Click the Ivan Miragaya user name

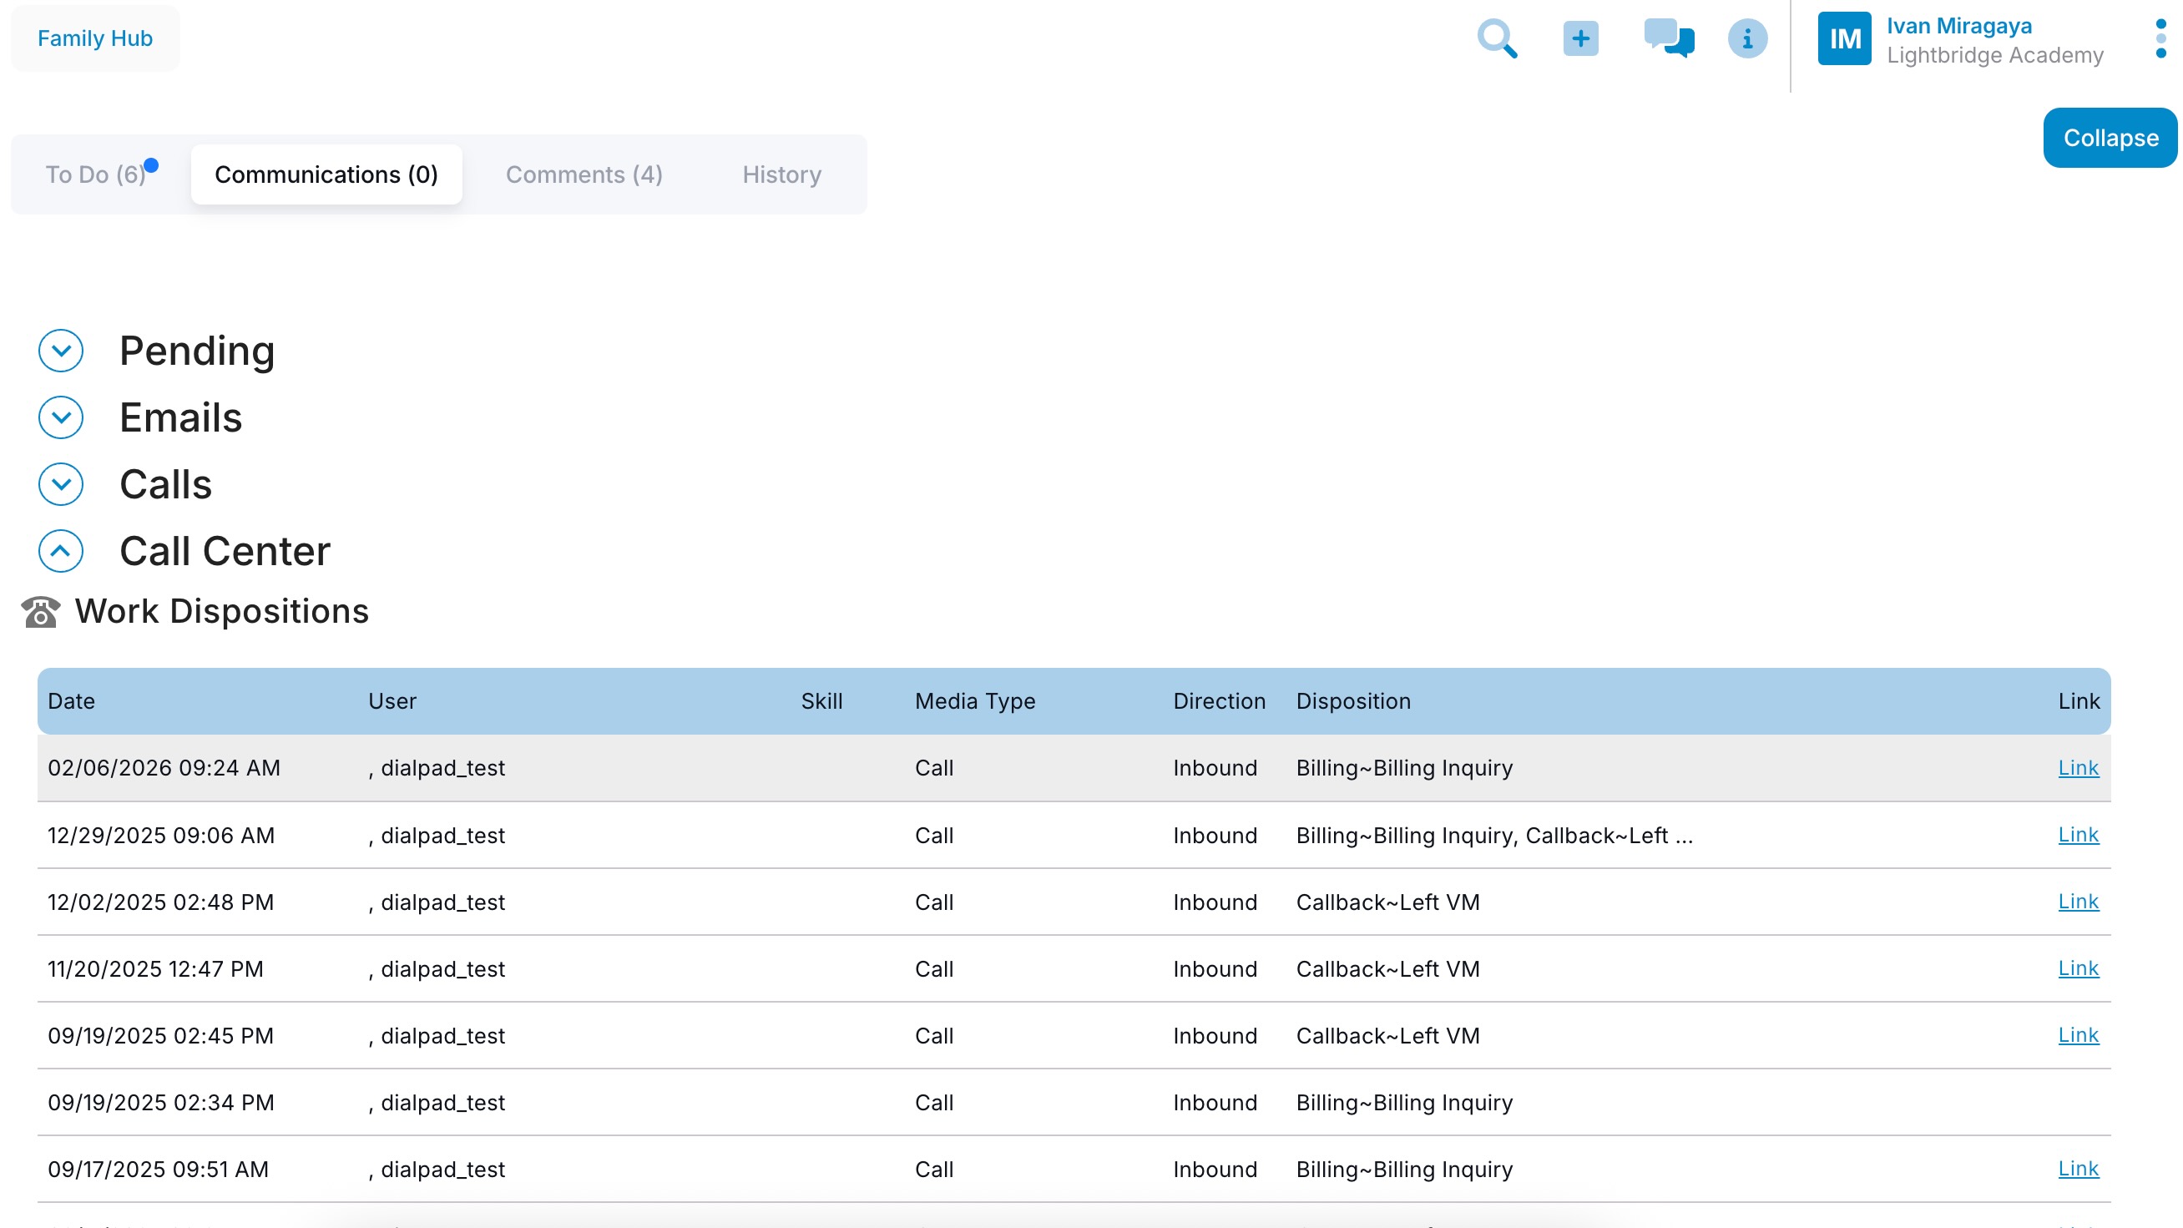point(1958,26)
